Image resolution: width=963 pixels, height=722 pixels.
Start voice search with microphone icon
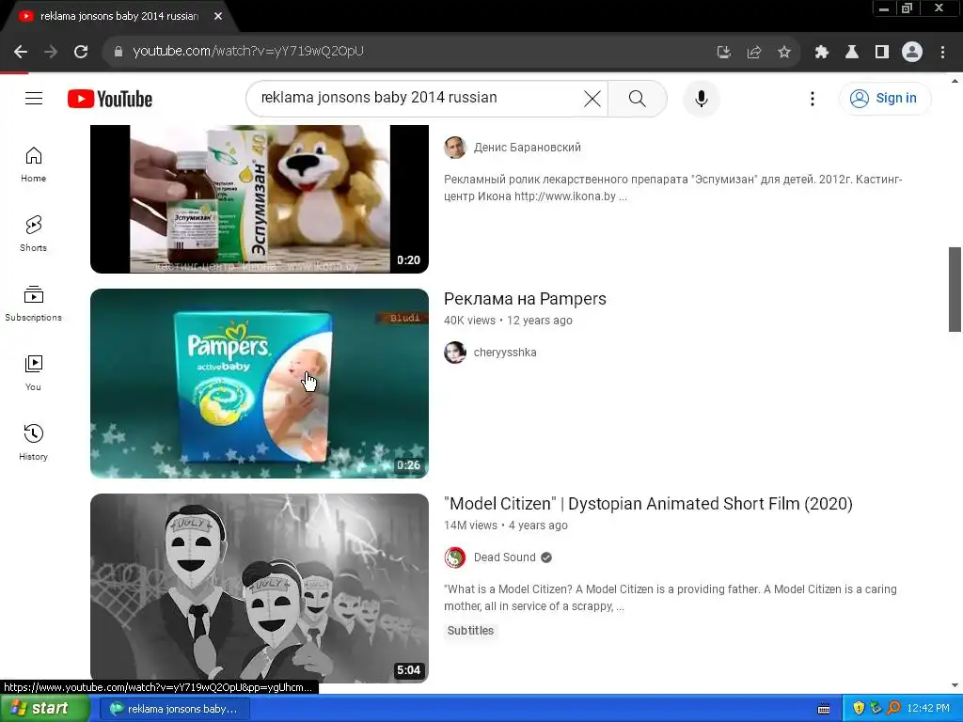point(702,98)
